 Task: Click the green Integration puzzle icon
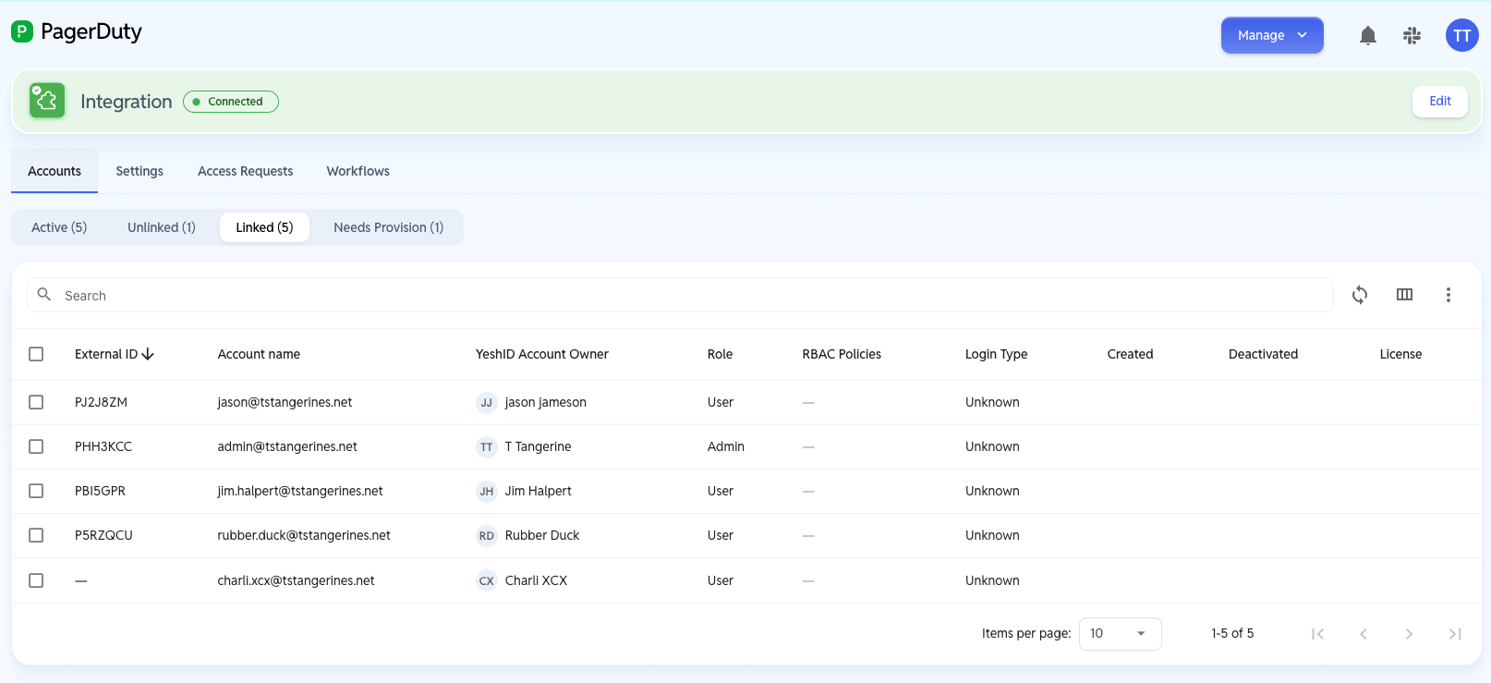46,101
